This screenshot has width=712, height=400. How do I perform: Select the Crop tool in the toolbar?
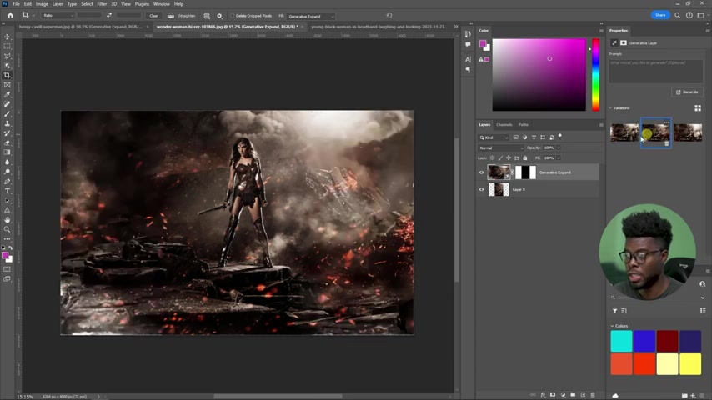click(7, 75)
